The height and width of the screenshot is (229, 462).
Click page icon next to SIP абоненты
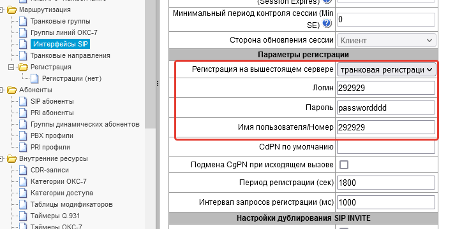point(23,101)
